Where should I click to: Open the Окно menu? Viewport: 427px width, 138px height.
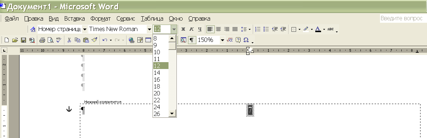pos(176,19)
